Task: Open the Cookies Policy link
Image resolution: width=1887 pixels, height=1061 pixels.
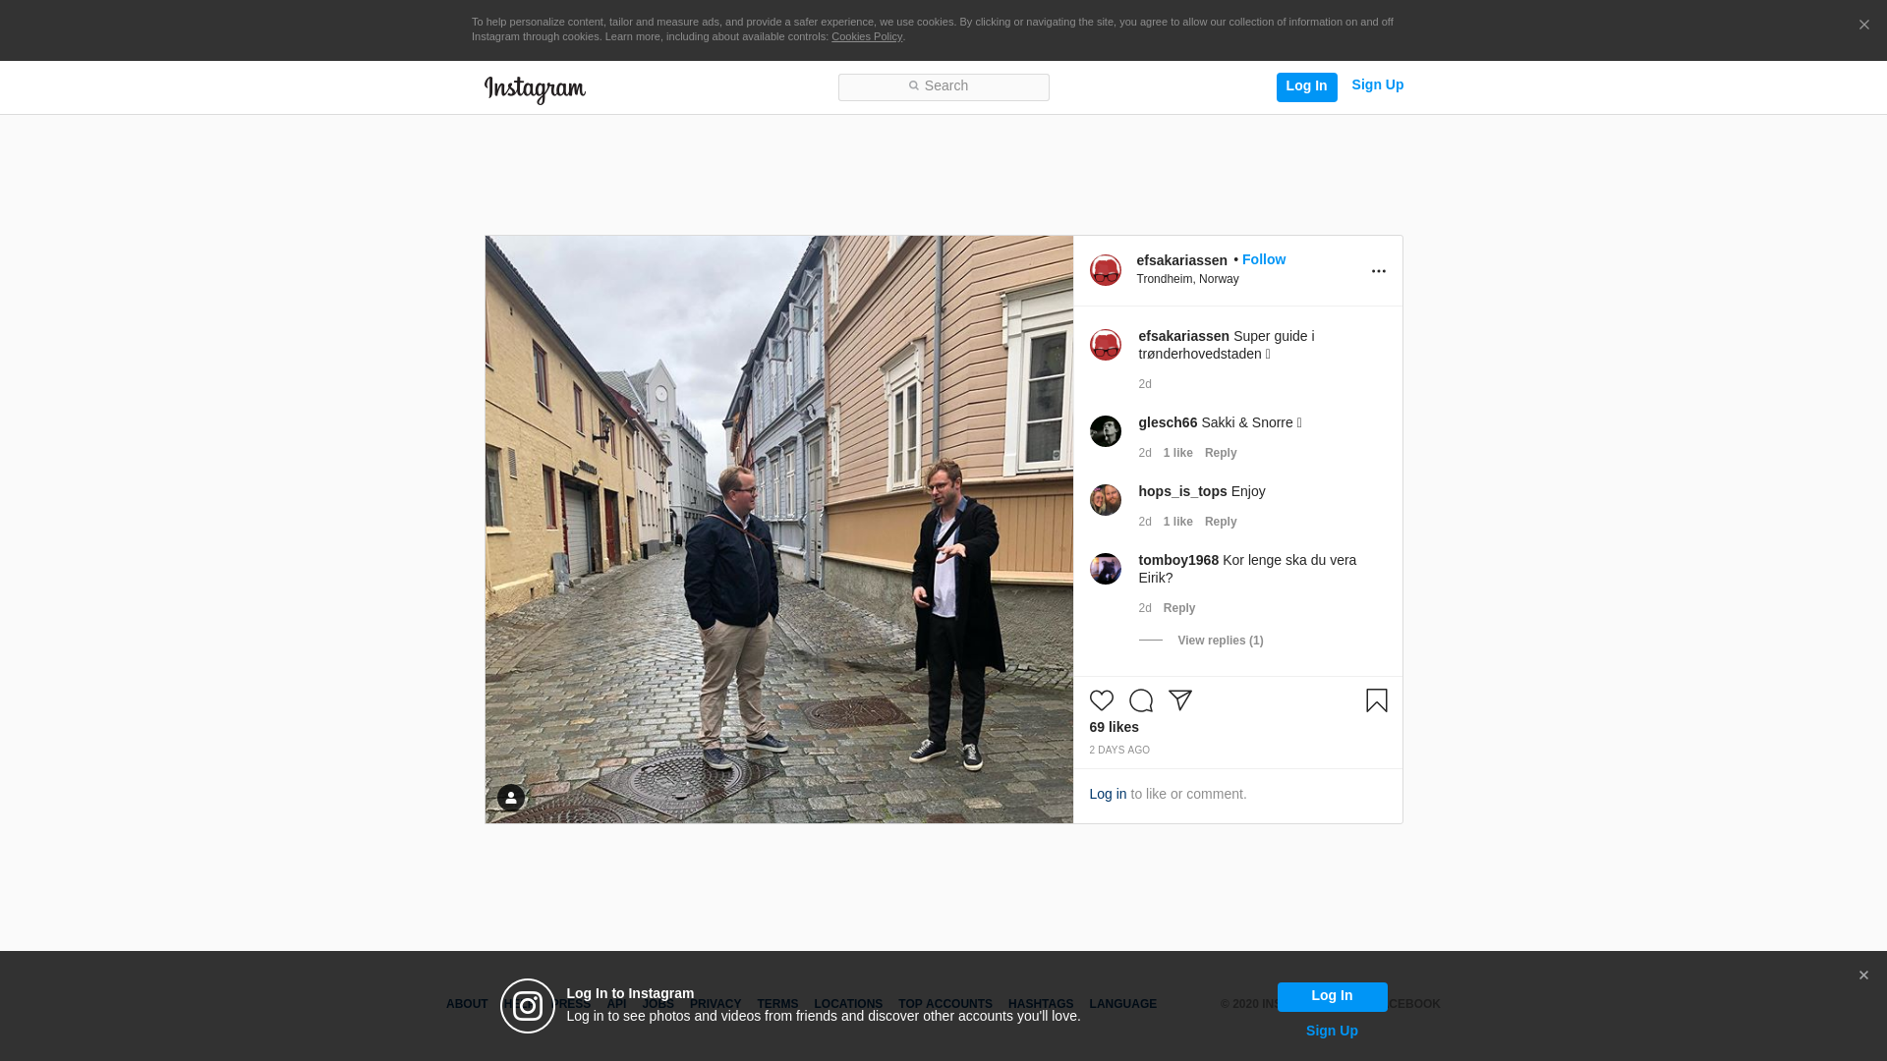Action: tap(867, 36)
